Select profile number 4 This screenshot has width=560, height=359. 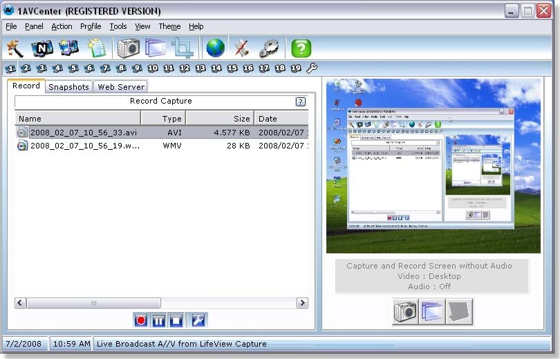57,68
